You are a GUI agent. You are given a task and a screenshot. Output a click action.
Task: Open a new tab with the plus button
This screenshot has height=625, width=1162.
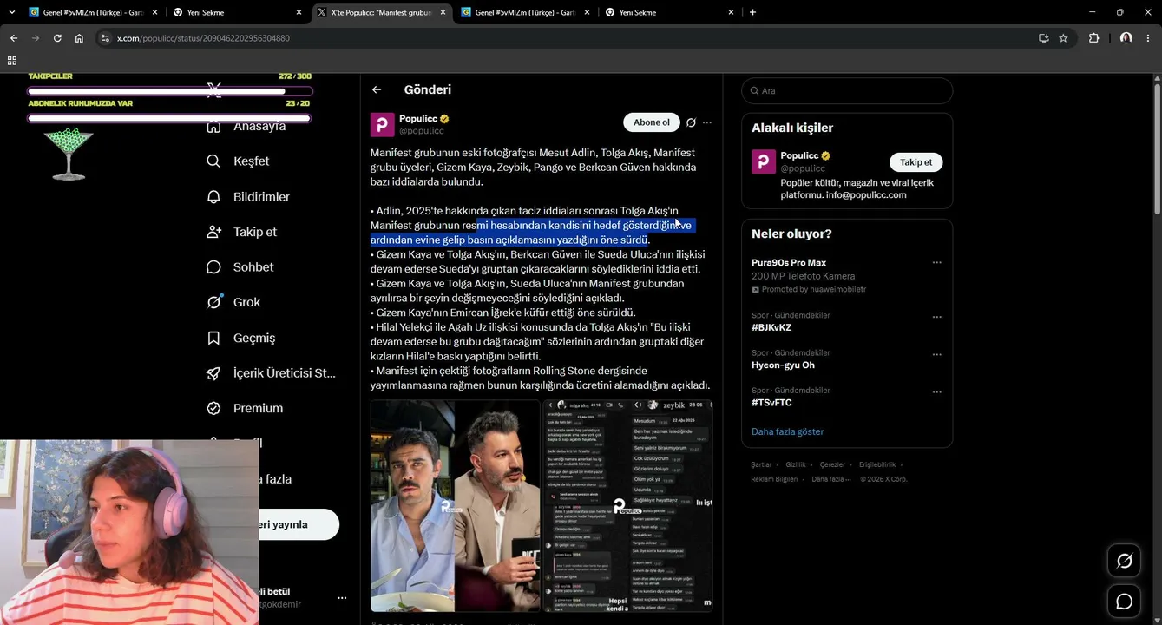752,12
